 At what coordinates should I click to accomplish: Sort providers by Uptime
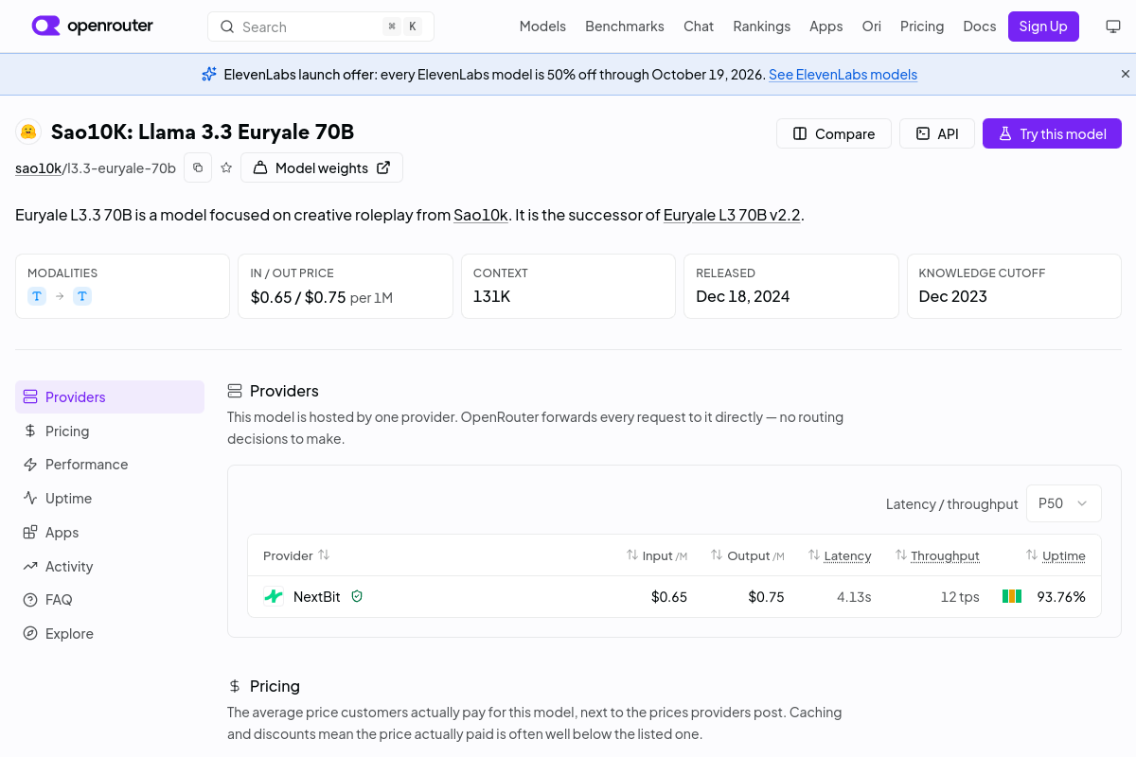tap(1056, 555)
